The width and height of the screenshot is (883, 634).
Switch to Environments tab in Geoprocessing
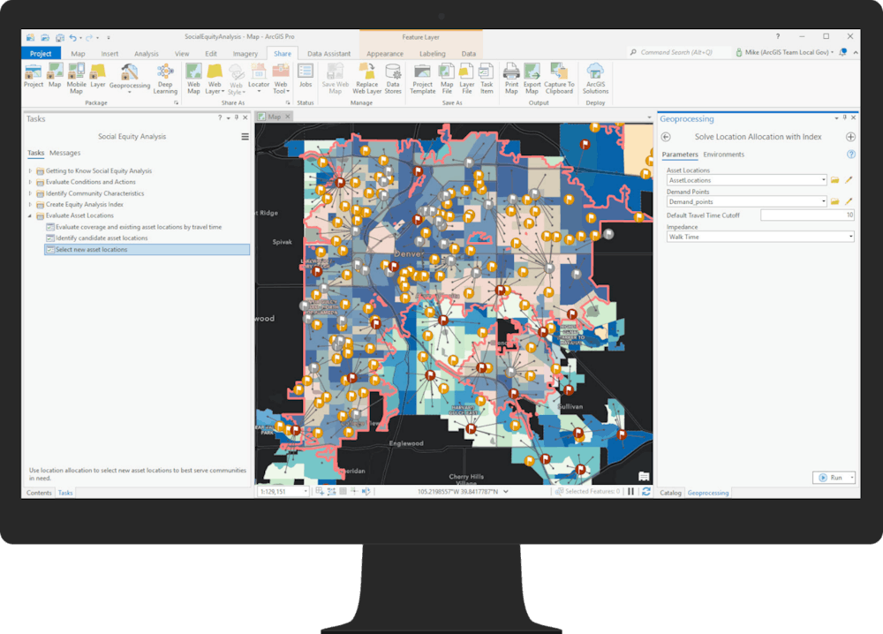[x=724, y=155]
